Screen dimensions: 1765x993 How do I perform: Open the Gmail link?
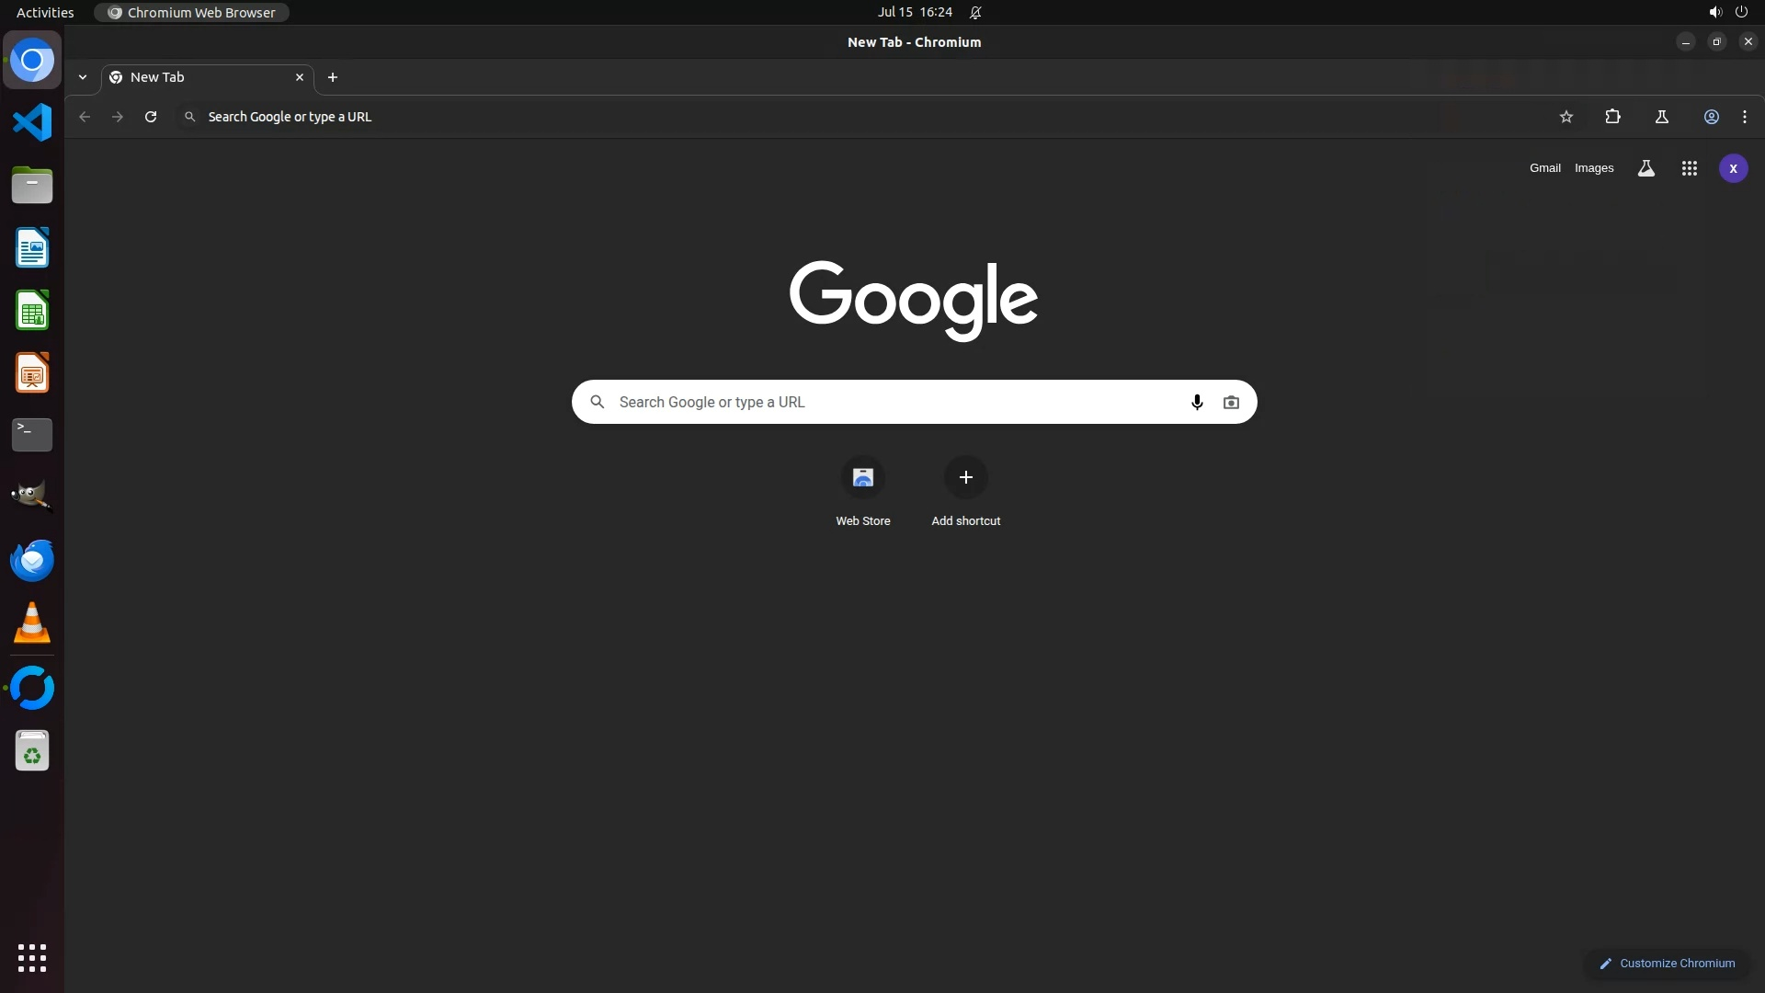[x=1544, y=168]
